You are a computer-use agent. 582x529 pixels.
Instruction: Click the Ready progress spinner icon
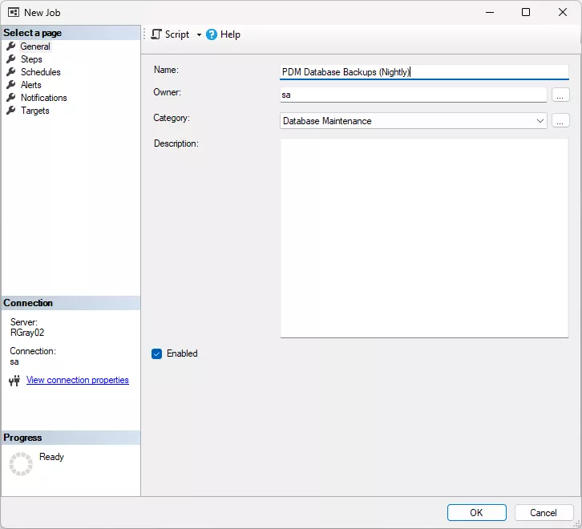pos(21,463)
